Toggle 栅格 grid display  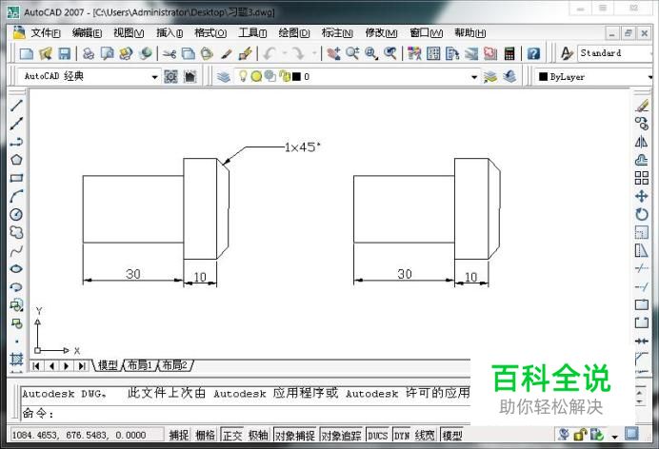[205, 435]
